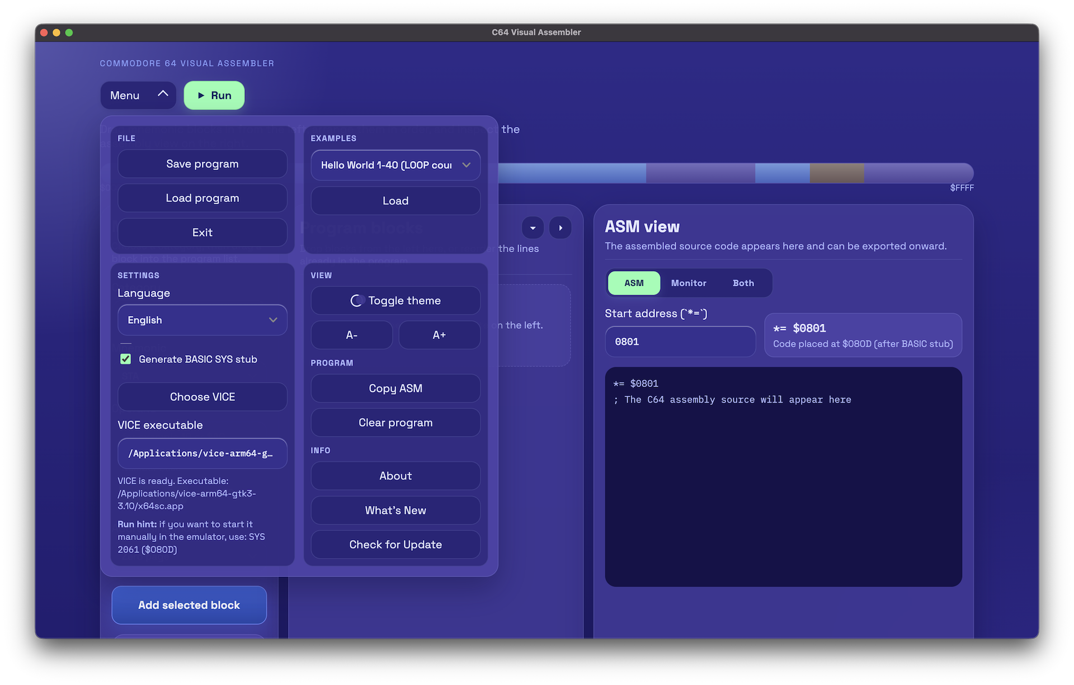The height and width of the screenshot is (685, 1074).
Task: Switch to the Both tab
Action: point(743,283)
